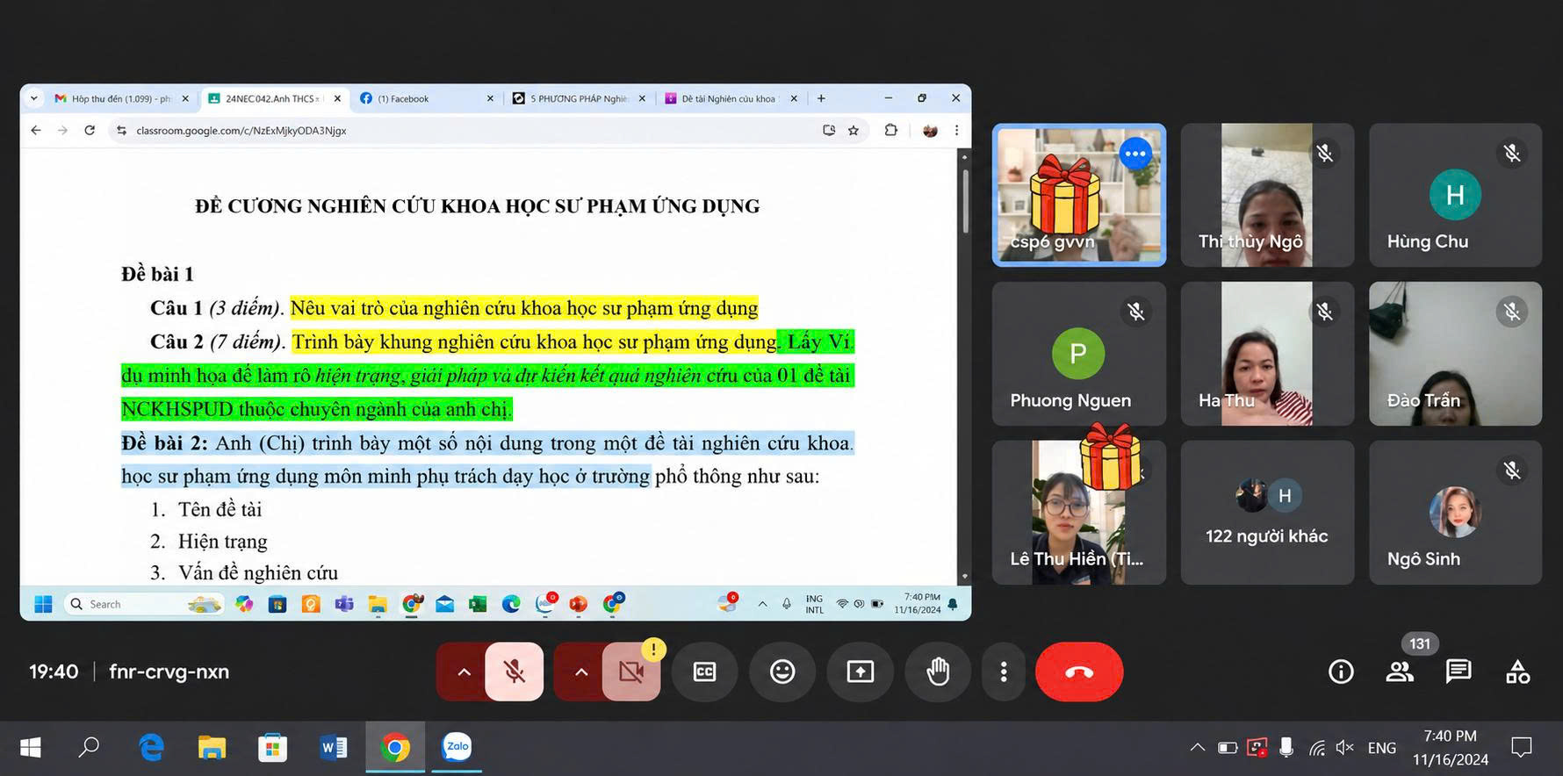Open Meet's more options menu
1563x776 pixels.
[1004, 672]
